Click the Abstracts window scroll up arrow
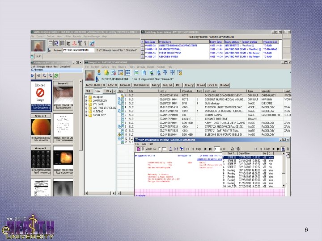The width and height of the screenshot is (322, 241). click(80, 82)
